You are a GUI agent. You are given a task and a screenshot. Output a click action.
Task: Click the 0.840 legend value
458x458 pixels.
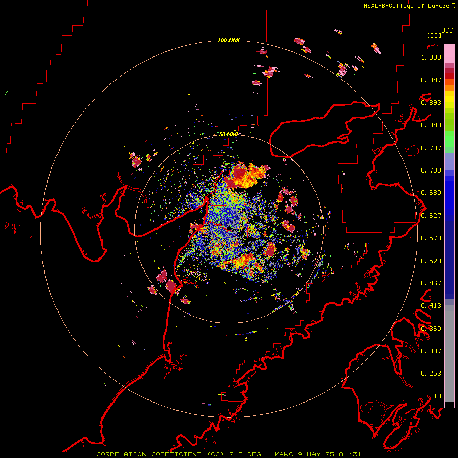pyautogui.click(x=431, y=125)
